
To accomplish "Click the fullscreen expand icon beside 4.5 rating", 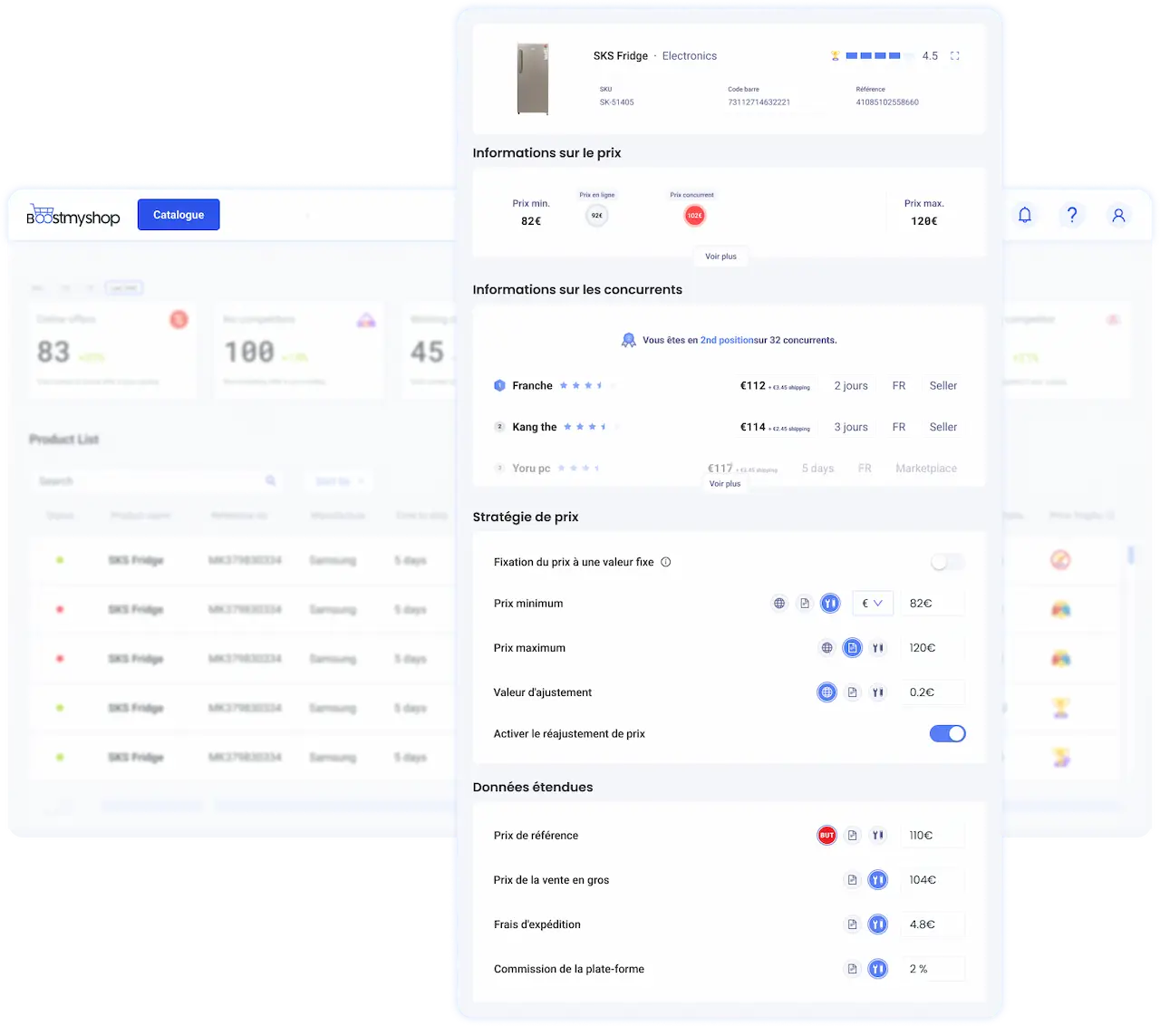I will pos(954,56).
